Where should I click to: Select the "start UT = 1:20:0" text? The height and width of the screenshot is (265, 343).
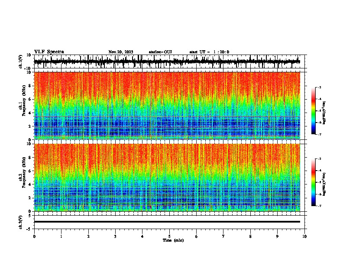coord(209,52)
